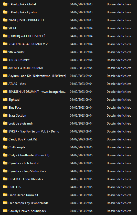Click the BEATGENIUS DRUMKIT folder icon

pyautogui.click(x=5, y=91)
